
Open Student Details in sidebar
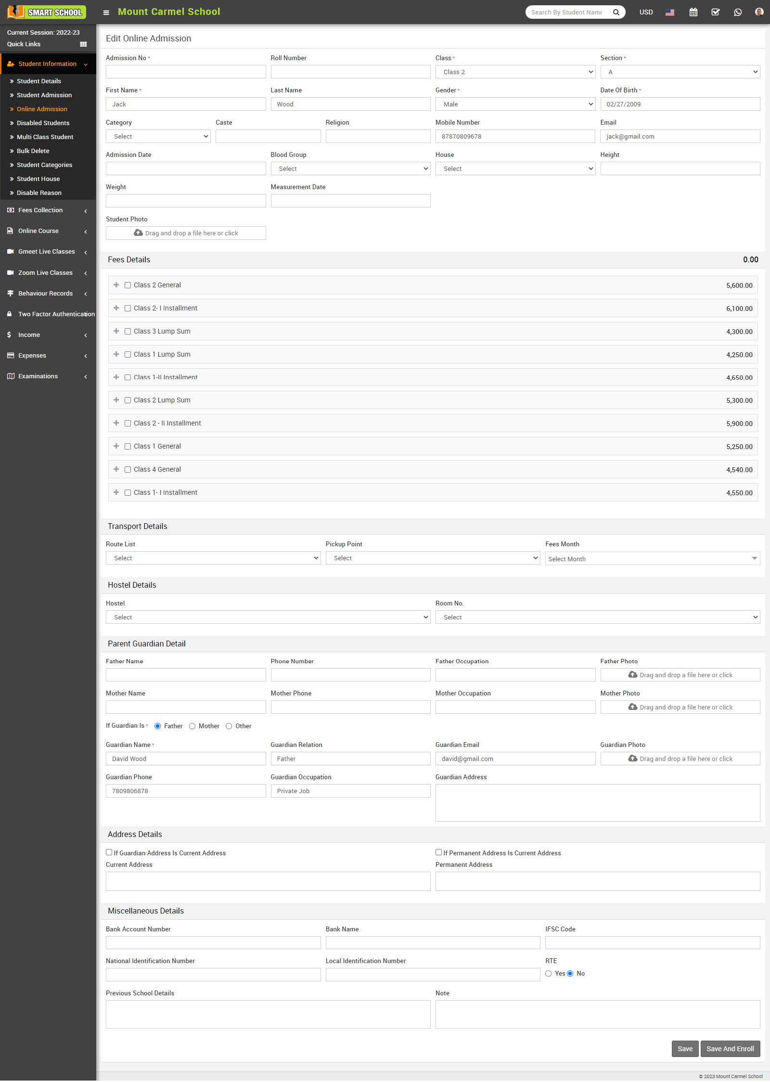[x=38, y=81]
